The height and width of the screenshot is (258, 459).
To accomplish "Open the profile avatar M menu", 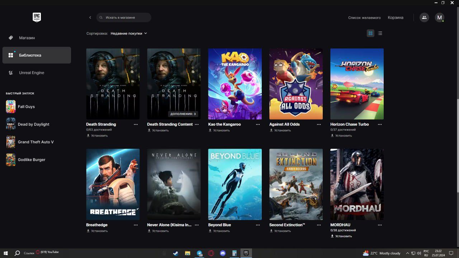I will point(440,17).
